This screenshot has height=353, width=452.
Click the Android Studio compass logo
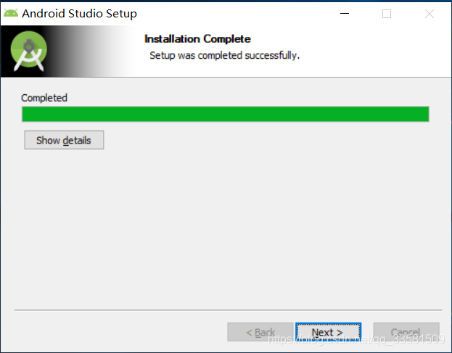pos(29,51)
